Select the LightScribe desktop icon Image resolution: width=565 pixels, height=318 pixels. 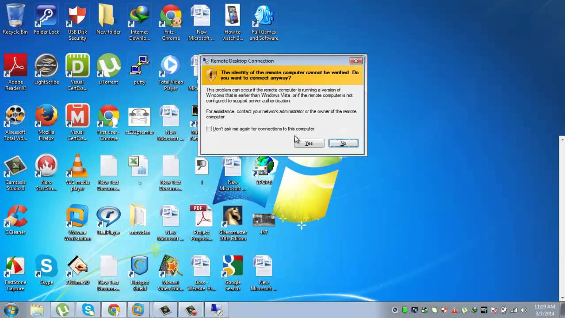click(46, 69)
